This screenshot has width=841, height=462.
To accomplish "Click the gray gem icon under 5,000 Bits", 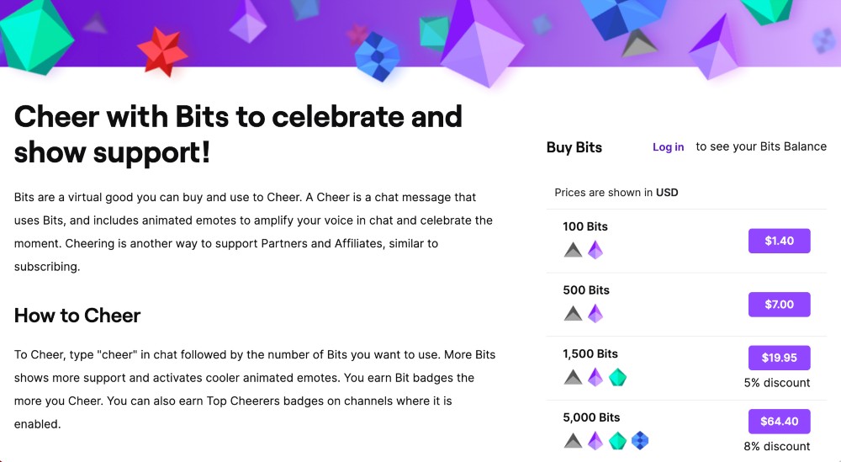I will point(573,440).
